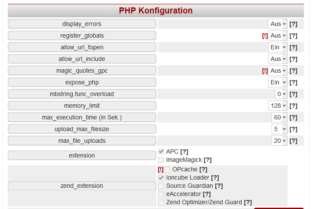Image resolution: width=317 pixels, height=209 pixels.
Task: Open the expose_php dropdown
Action: (278, 83)
